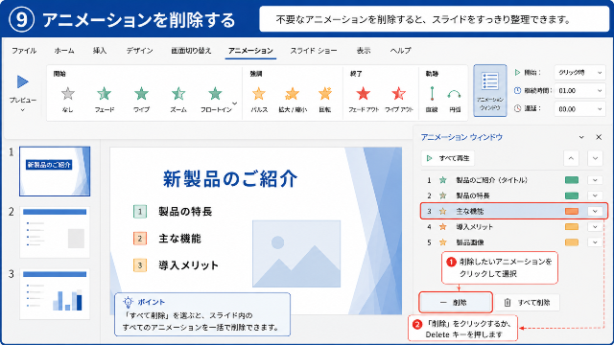
Task: Apply the ワイプアウト exit effect
Action: (399, 94)
